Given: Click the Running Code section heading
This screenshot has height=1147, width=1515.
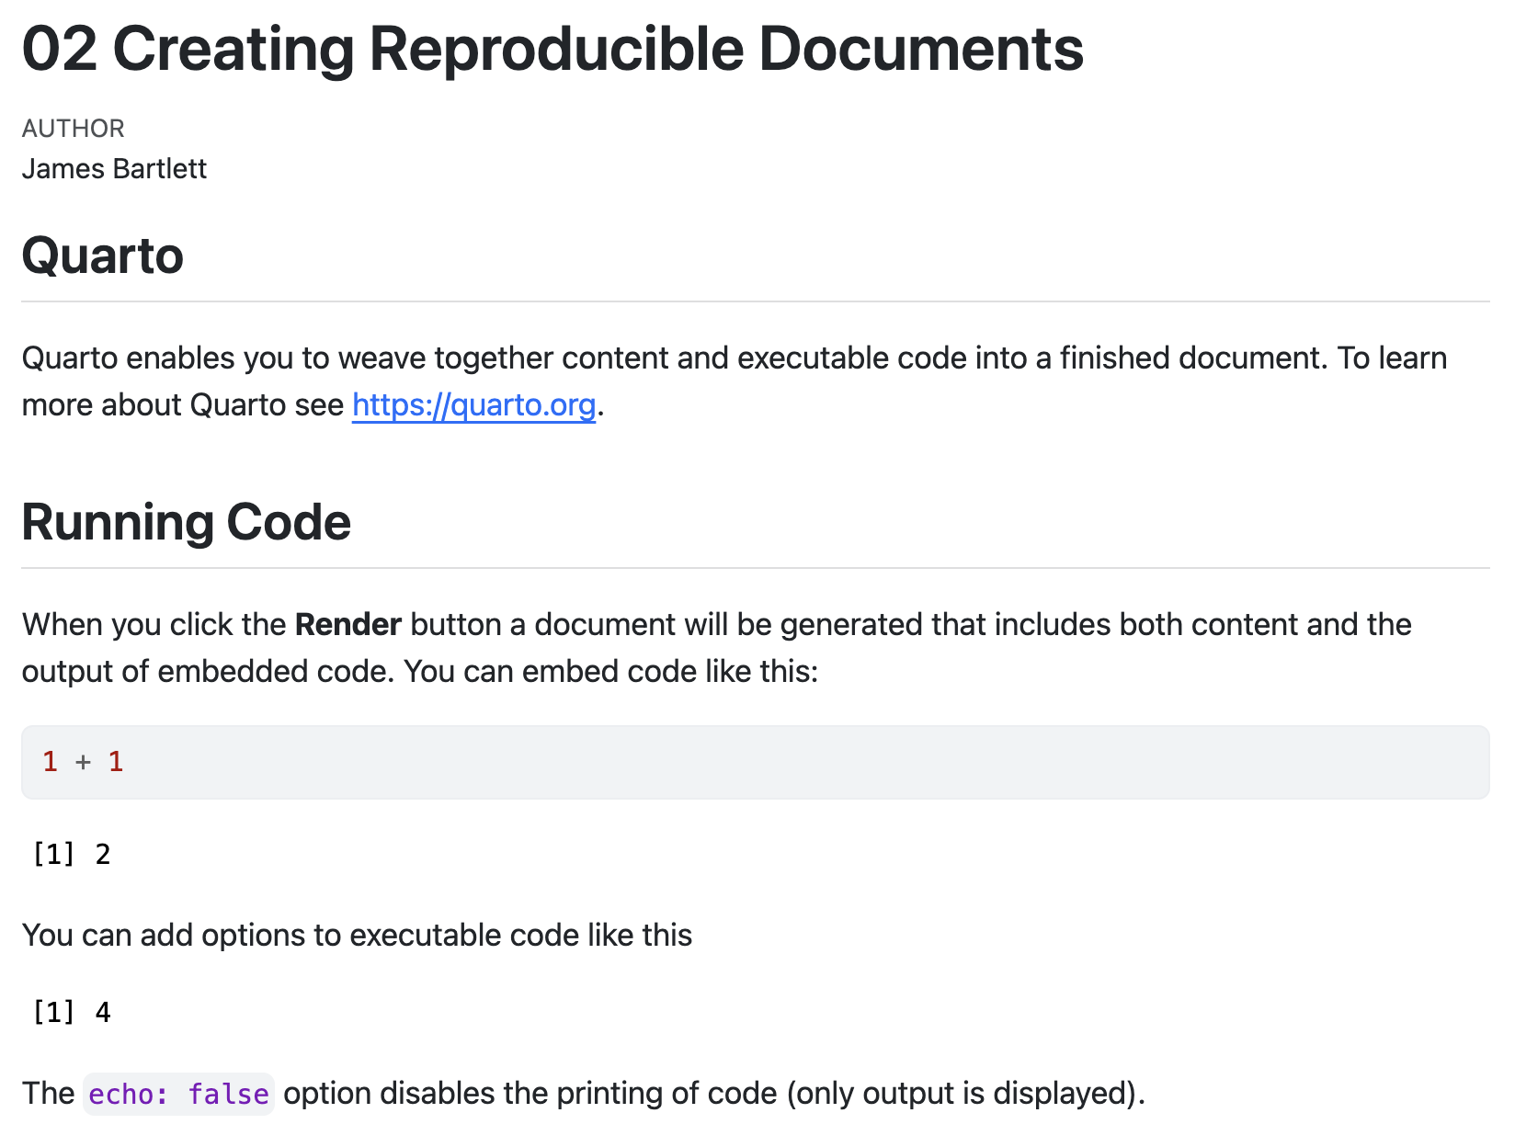Looking at the screenshot, I should click(187, 522).
